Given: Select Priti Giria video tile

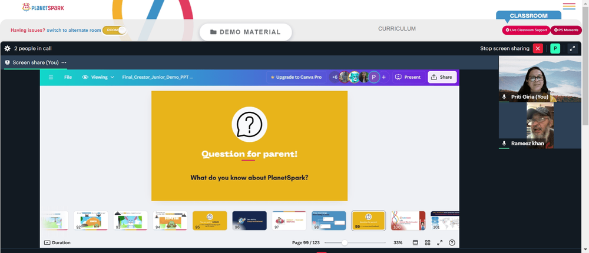Looking at the screenshot, I should (539, 79).
